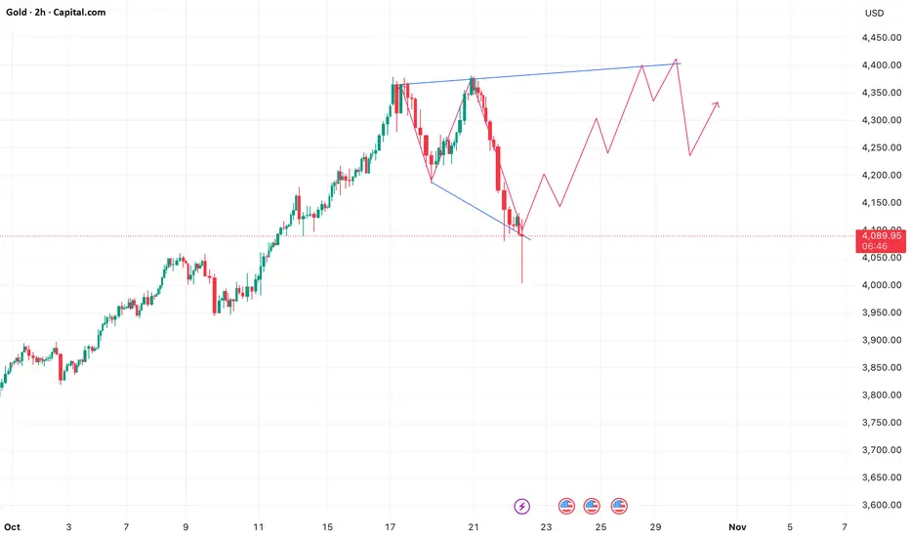
Task: Select the upper blue trendline
Action: tap(537, 73)
